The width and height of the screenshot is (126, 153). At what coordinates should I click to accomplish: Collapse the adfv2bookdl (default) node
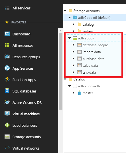[x=70, y=17]
